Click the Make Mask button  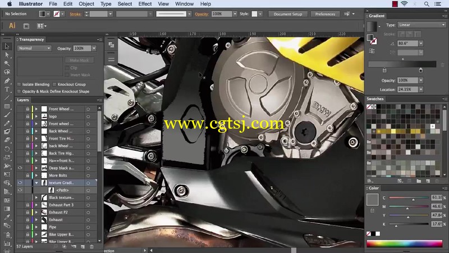pos(79,60)
